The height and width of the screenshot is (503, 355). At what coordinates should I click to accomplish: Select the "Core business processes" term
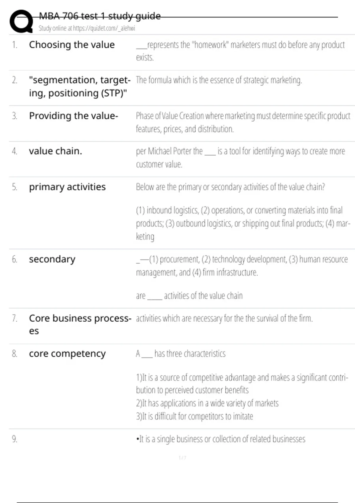point(80,324)
